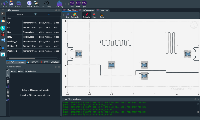200x120 pixels.
Task: Click RouteMixed class cell for line2
Action: click(x=30, y=37)
